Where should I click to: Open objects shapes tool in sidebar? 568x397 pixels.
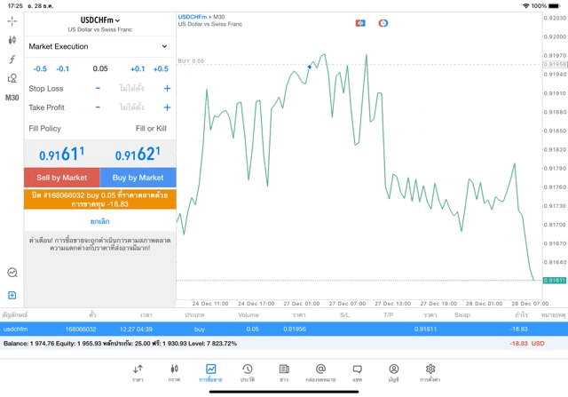point(12,78)
